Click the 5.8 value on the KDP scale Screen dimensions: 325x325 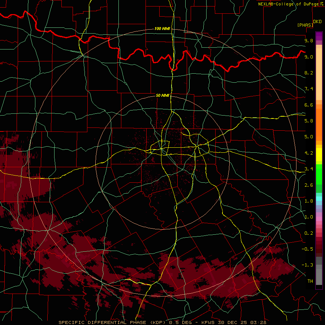point(309,121)
